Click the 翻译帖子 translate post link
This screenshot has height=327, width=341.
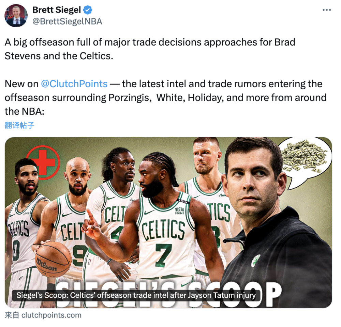(19, 125)
